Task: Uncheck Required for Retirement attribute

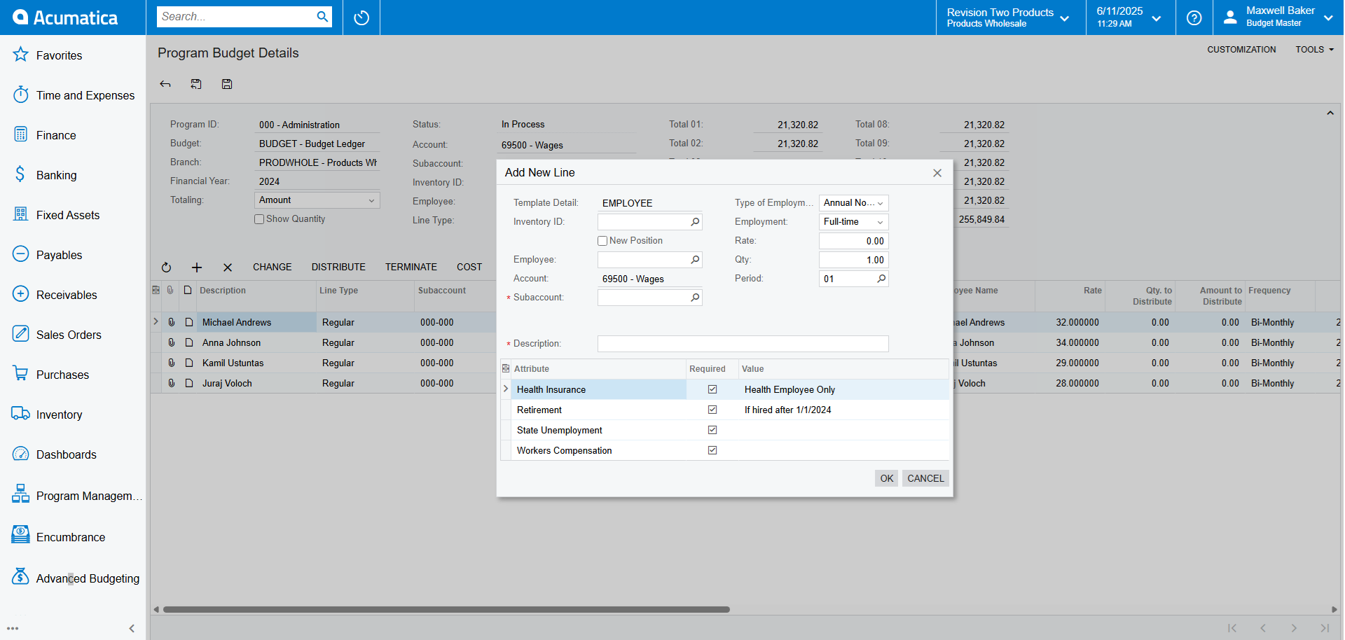Action: 712,410
